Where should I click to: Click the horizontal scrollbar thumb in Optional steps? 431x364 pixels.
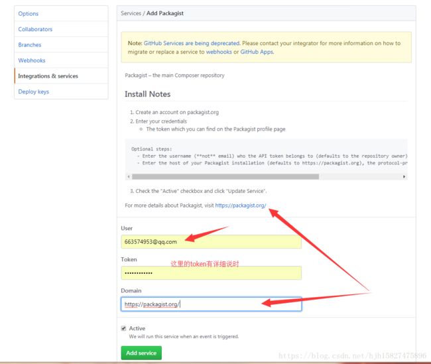(225, 176)
